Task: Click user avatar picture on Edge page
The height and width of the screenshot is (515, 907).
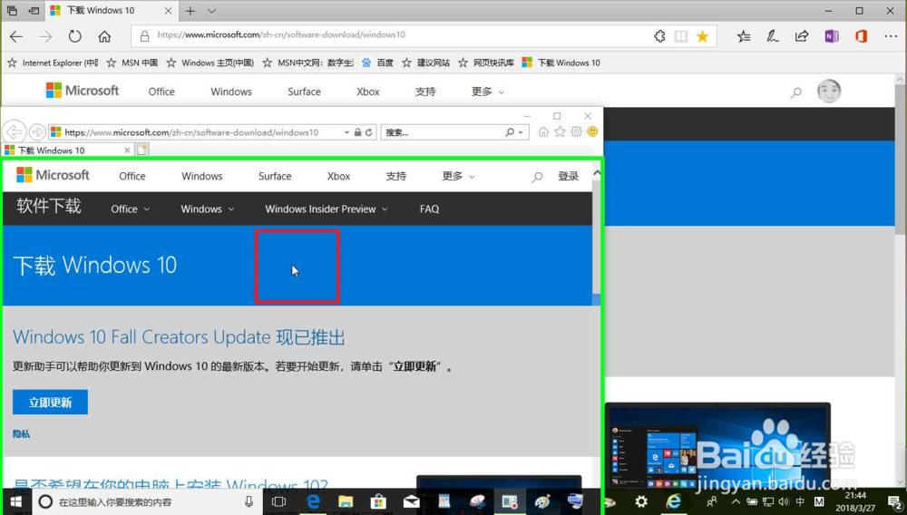Action: (829, 92)
